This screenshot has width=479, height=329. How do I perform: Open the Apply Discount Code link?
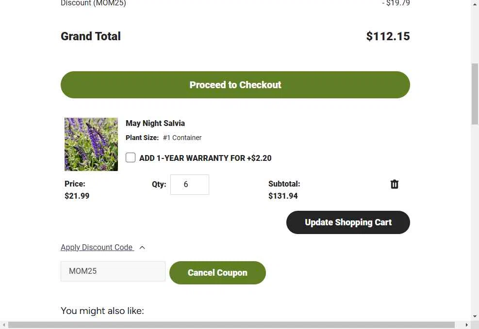point(97,247)
